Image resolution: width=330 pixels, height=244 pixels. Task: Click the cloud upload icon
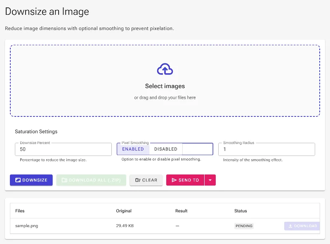coord(165,69)
